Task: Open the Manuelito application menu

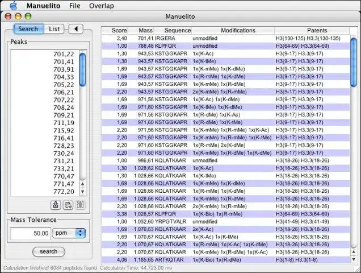Action: click(x=43, y=6)
